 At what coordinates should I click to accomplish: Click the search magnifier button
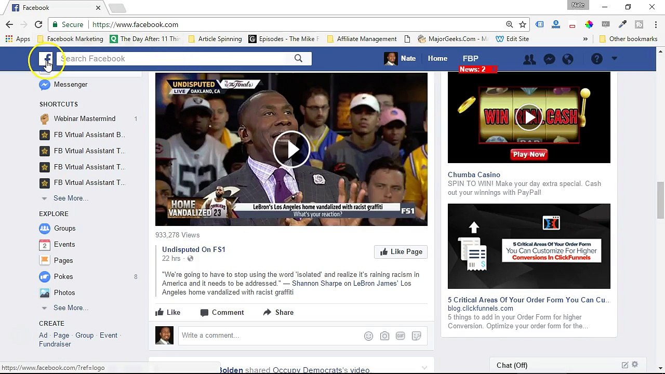pyautogui.click(x=298, y=59)
